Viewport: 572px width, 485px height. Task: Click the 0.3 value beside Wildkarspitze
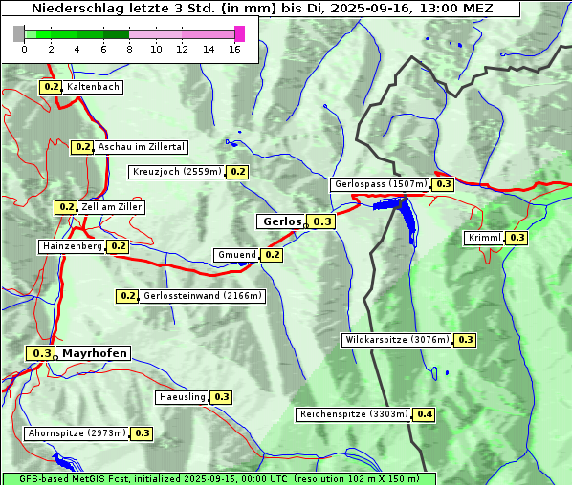[x=465, y=340]
